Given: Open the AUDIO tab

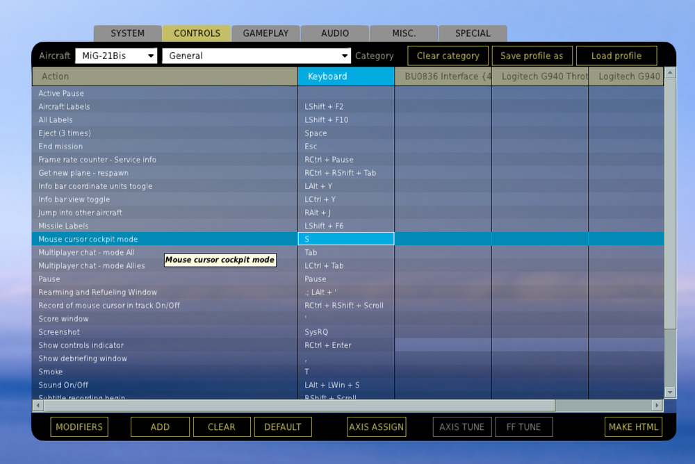Looking at the screenshot, I should pyautogui.click(x=335, y=33).
